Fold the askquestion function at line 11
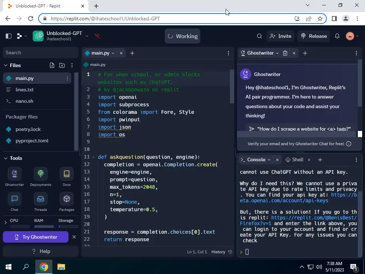Viewport: 365px width, 274px height. [93, 157]
